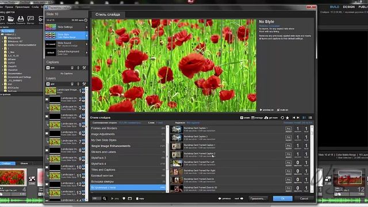Expand Default Background arrow
Screen dimensions: 368x207
point(87,52)
